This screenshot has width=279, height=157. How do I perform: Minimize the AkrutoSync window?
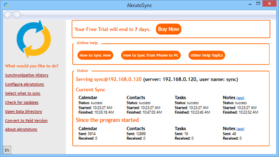pos(250,4)
